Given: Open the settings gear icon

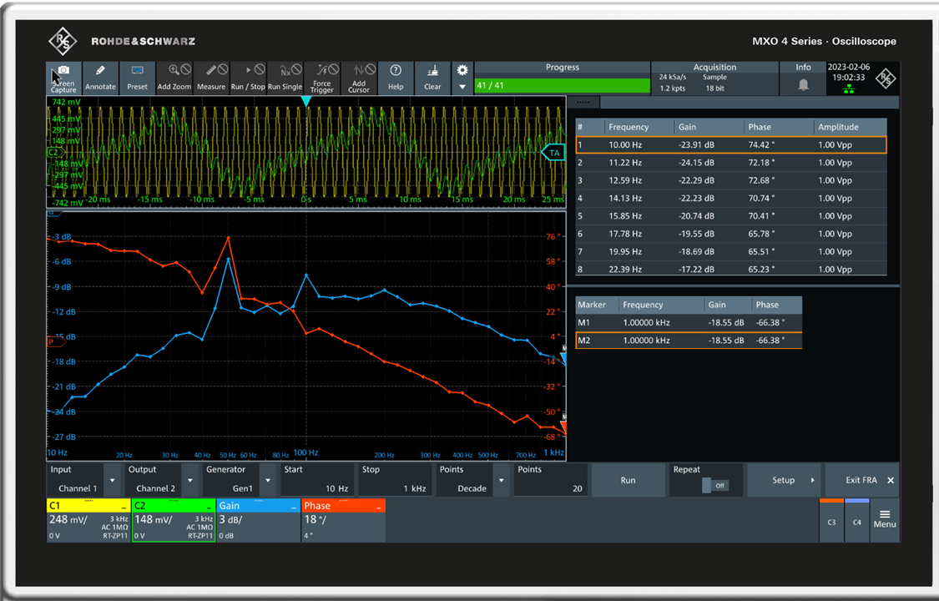Looking at the screenshot, I should [x=462, y=71].
